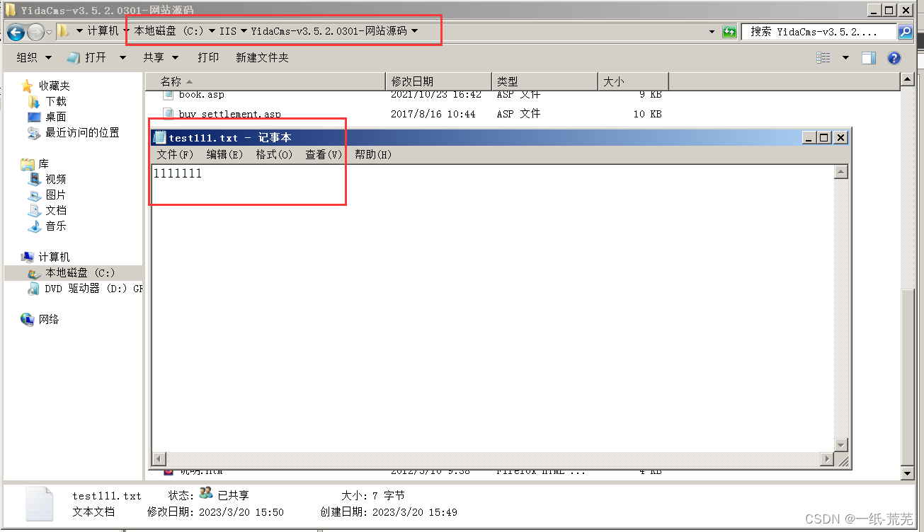Open address bar history dropdown
The height and width of the screenshot is (532, 924).
point(712,32)
